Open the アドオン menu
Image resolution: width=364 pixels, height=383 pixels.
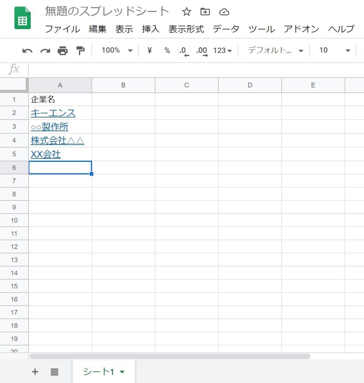(302, 29)
